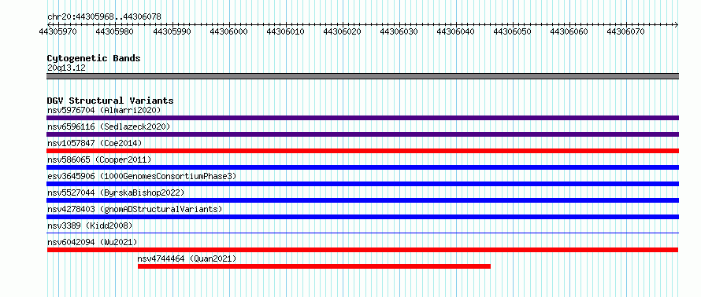701x297 pixels.
Task: Click the DGV Structural Variants track title
Action: (110, 101)
